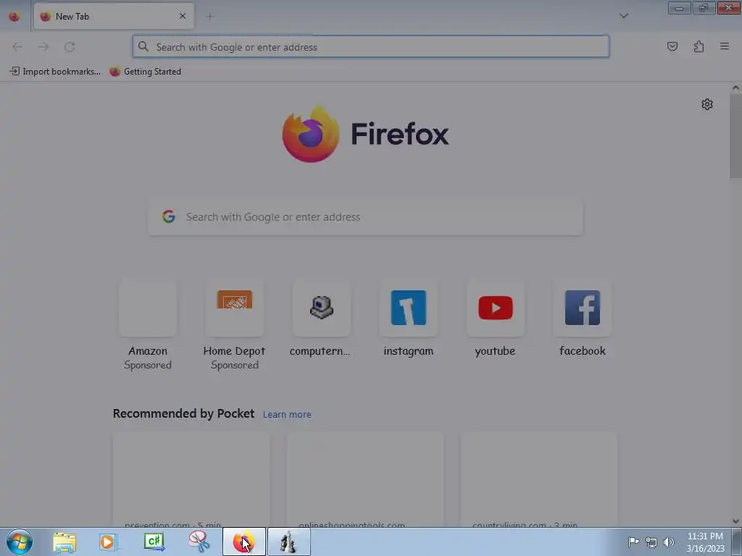Open the Snipping Tool taskbar icon
The height and width of the screenshot is (556, 742).
(x=199, y=542)
